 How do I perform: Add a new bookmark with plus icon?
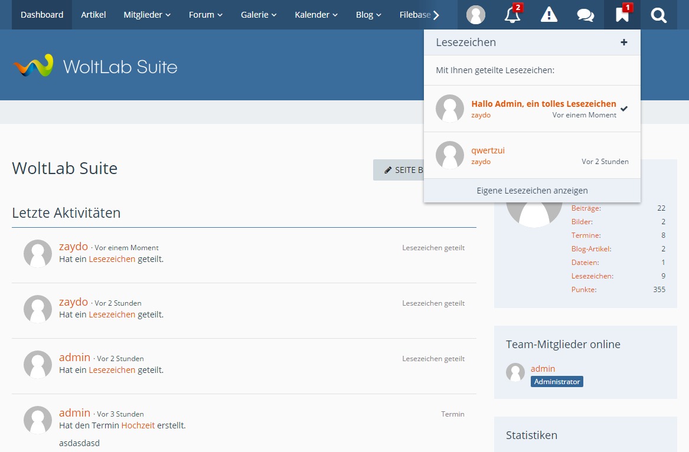tap(623, 42)
